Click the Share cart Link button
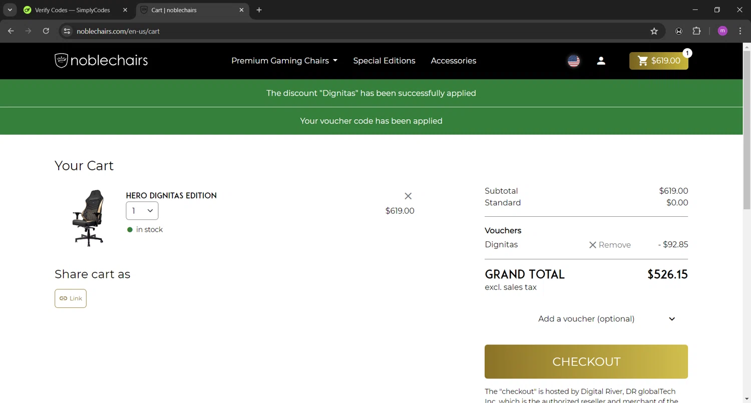 (71, 298)
